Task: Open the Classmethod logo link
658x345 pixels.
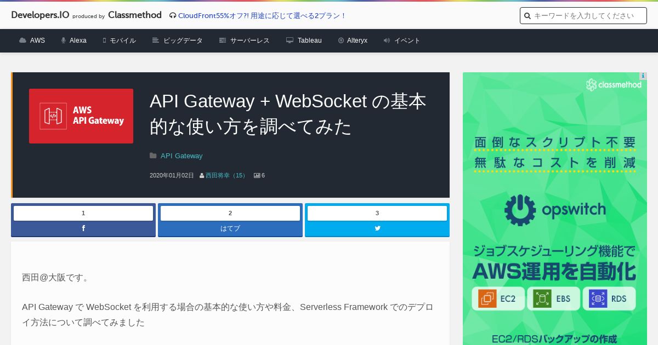Action: click(x=135, y=15)
